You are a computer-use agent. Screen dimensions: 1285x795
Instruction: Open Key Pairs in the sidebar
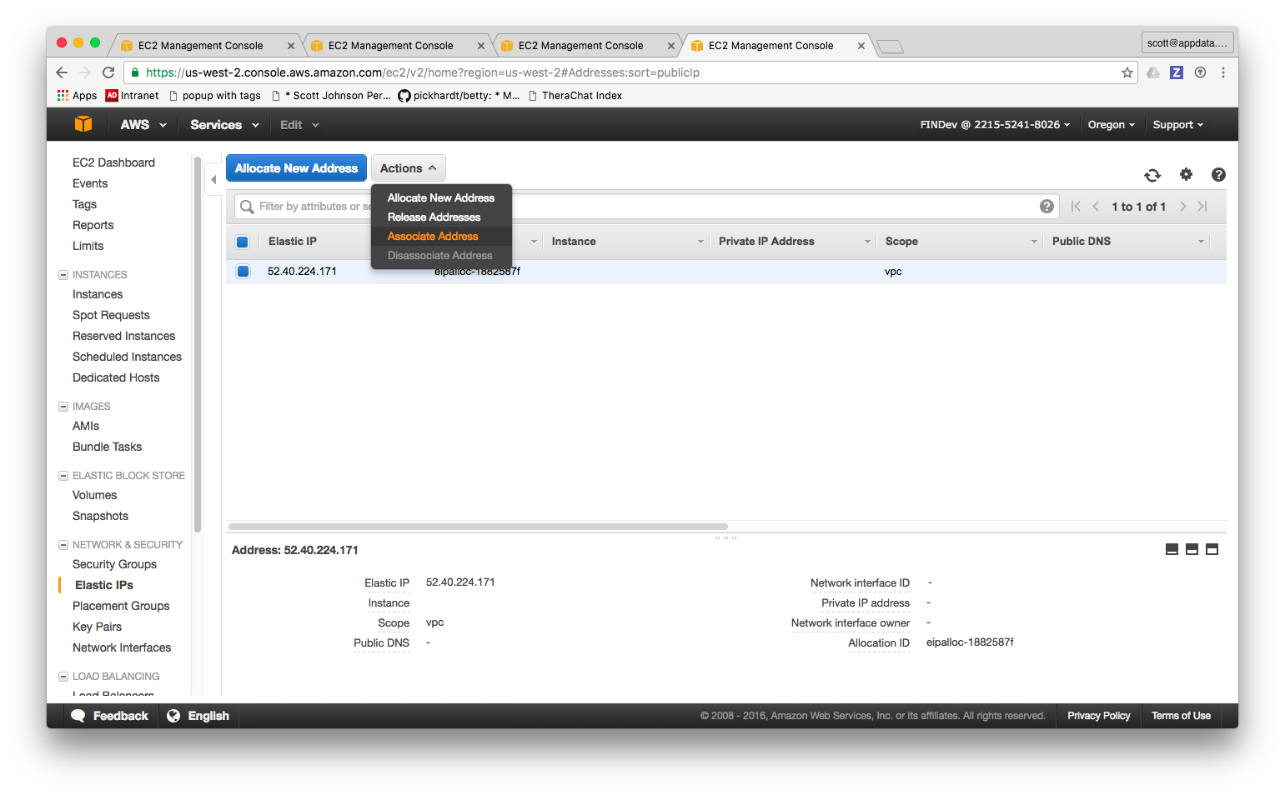pos(97,627)
